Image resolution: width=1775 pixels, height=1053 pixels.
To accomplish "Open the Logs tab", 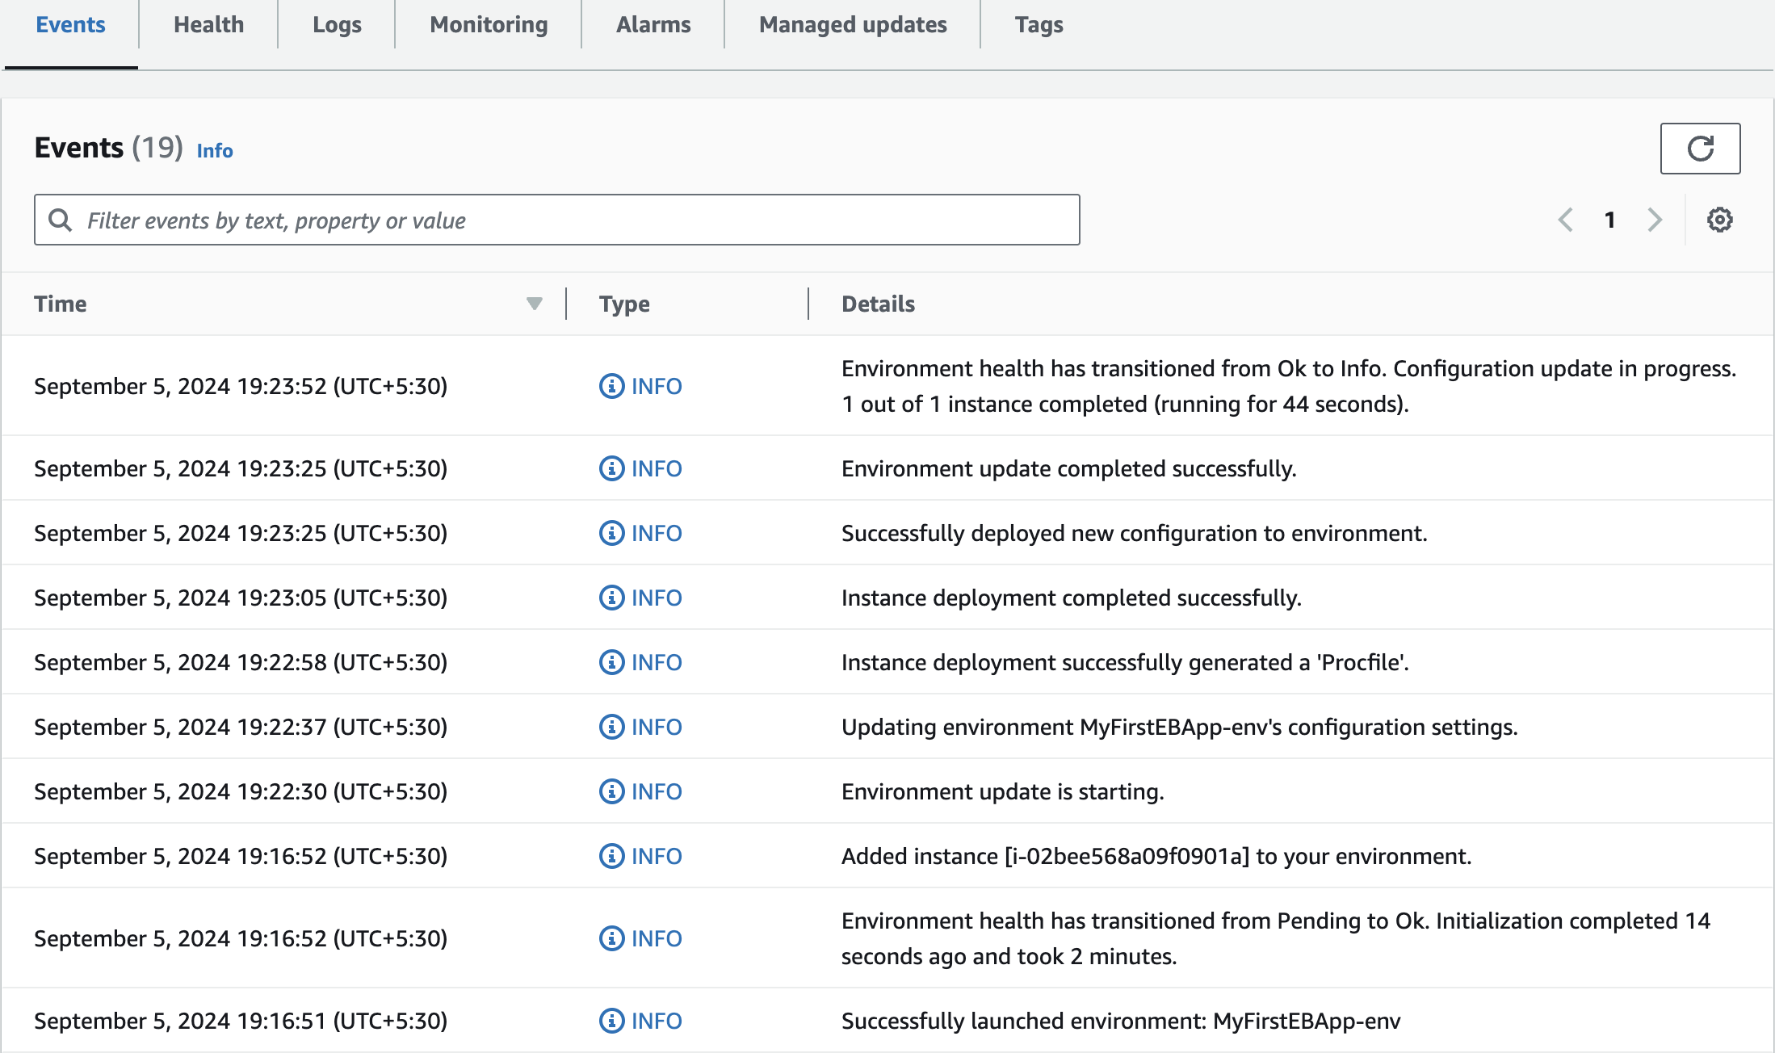I will coord(337,25).
